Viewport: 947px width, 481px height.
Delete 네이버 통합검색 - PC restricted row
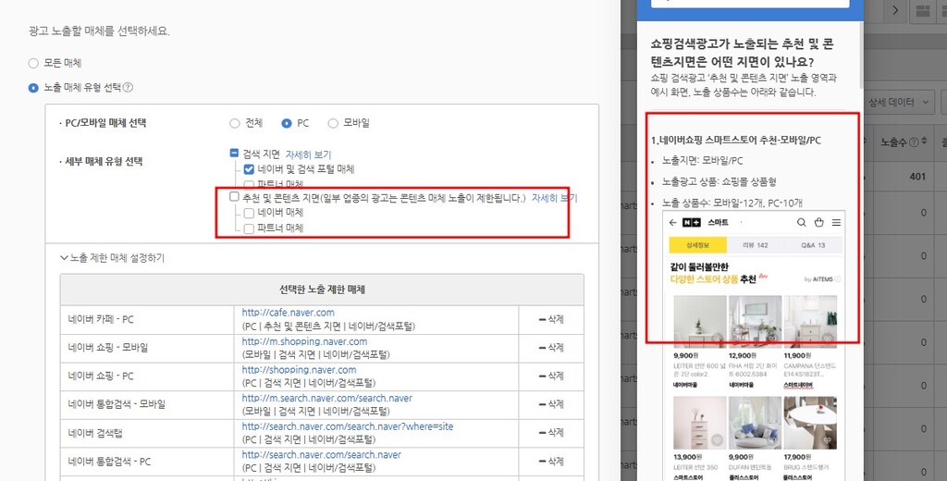[x=551, y=461]
